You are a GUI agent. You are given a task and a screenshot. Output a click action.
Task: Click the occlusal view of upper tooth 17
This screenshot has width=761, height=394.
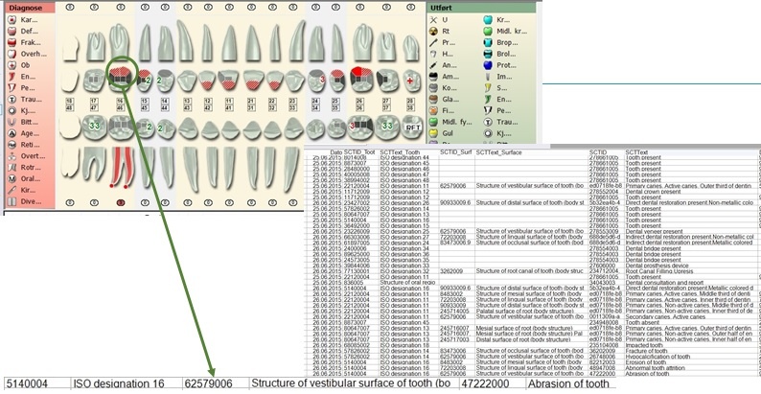[x=95, y=81]
